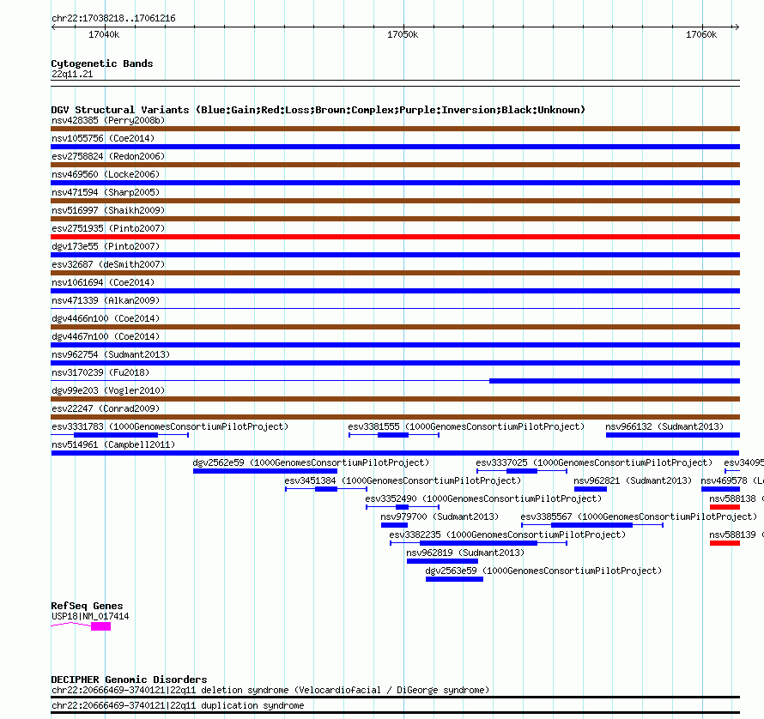764x719 pixels.
Task: Select nsv588139 variant label
Action: click(737, 535)
